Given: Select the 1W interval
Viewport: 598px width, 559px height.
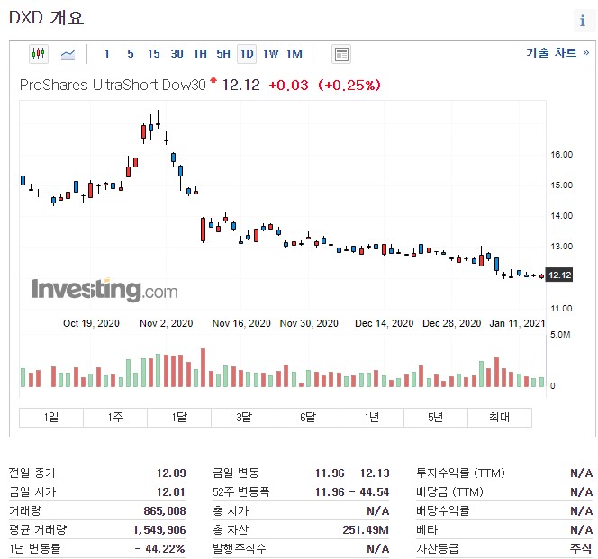Looking at the screenshot, I should [x=270, y=54].
